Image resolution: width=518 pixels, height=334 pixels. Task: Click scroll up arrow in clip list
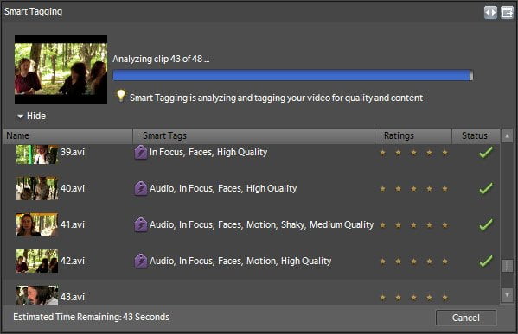tap(507, 135)
